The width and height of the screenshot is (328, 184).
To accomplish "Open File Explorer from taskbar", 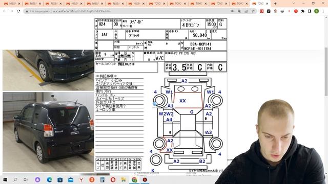I will [x=124, y=179].
